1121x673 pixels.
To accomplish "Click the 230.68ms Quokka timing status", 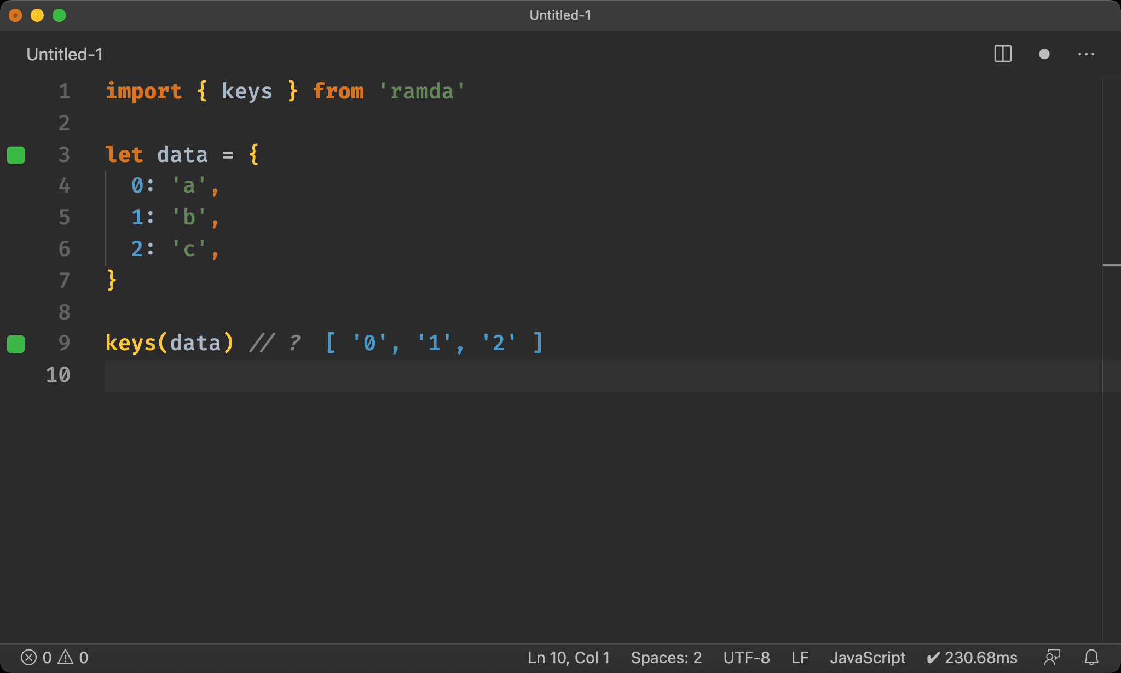I will pyautogui.click(x=972, y=657).
